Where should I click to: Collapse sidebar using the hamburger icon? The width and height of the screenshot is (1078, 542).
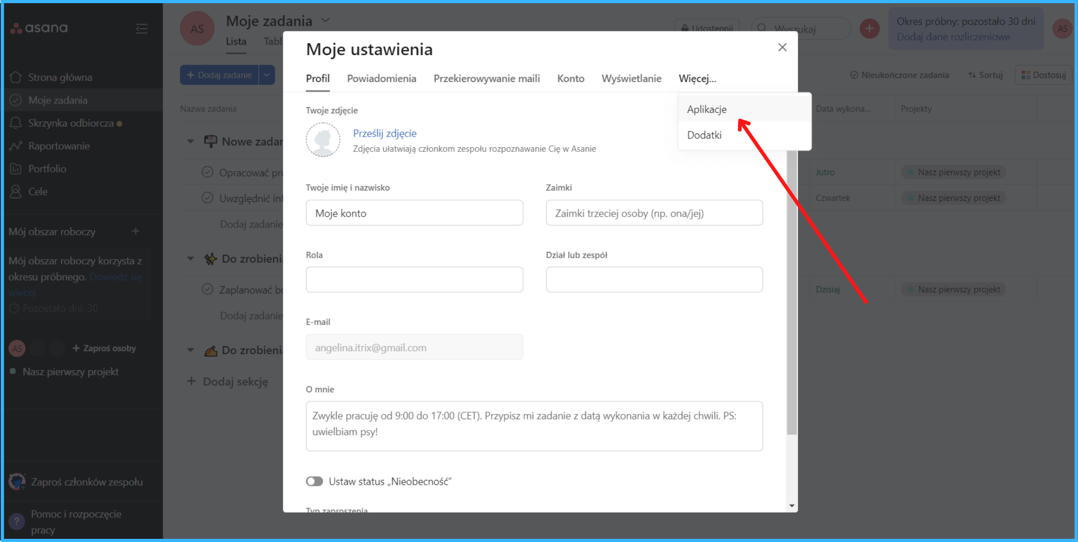[x=142, y=28]
